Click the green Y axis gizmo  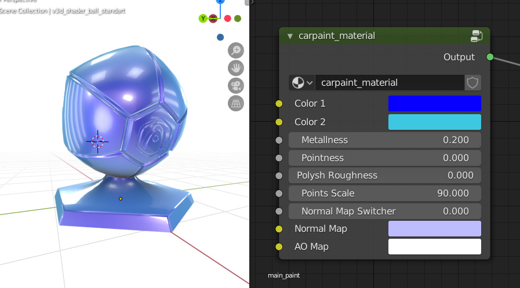[x=203, y=19]
